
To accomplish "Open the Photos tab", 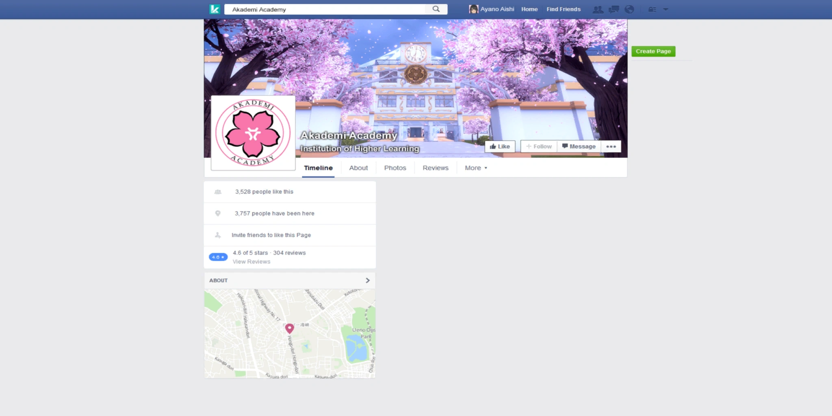I will pyautogui.click(x=395, y=168).
